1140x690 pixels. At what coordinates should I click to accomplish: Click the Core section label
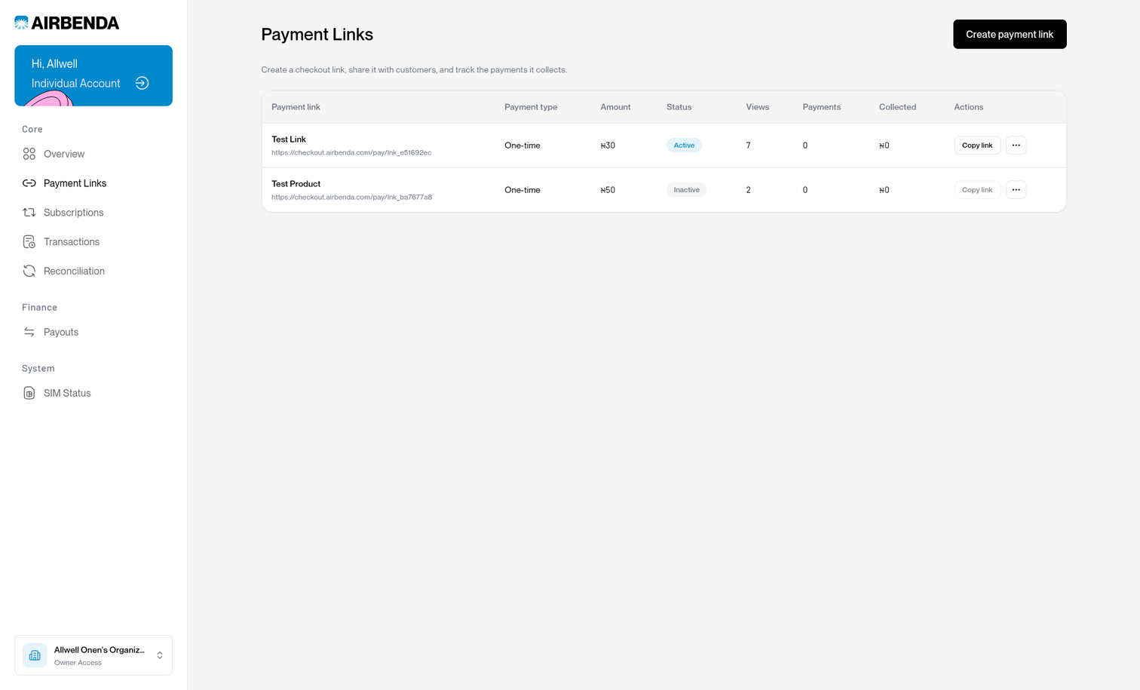coord(32,130)
